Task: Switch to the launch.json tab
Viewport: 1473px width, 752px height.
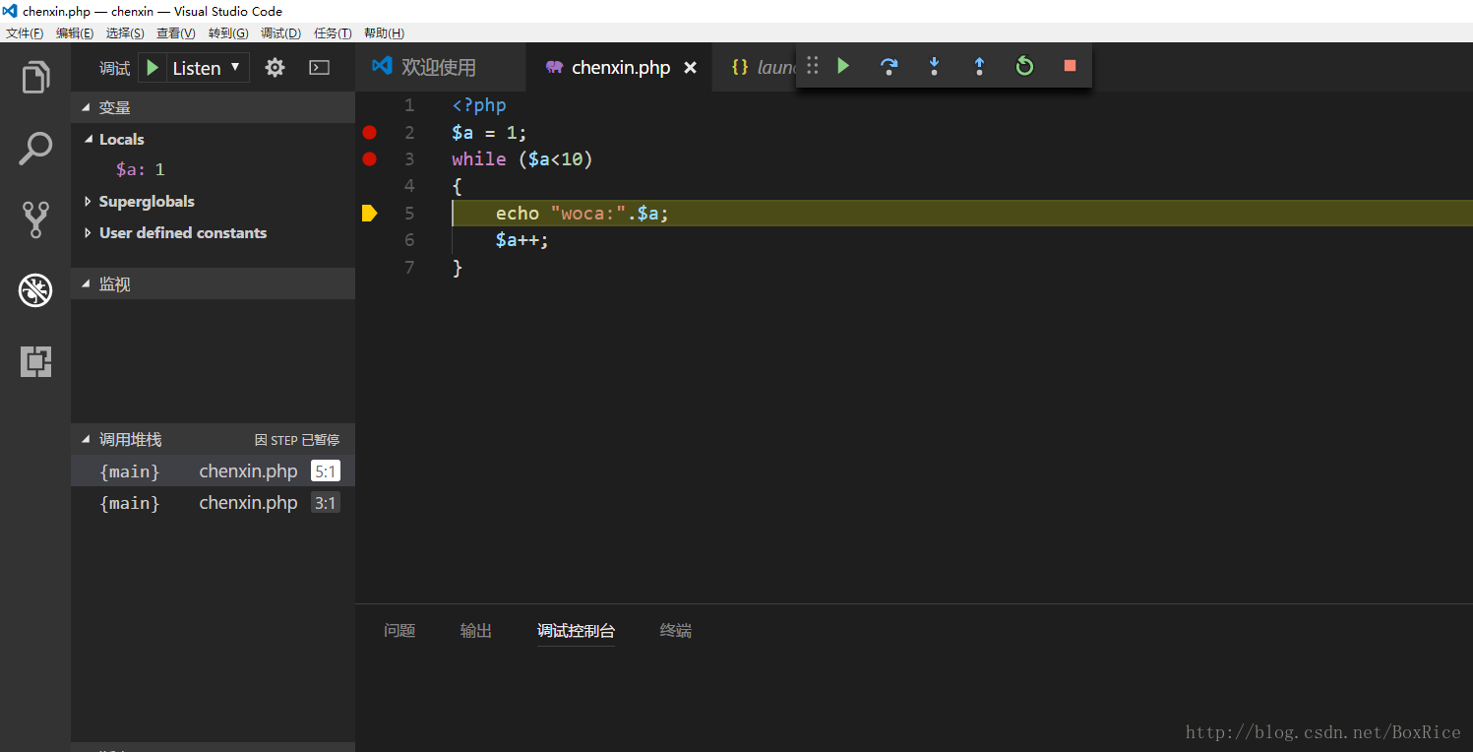Action: [x=755, y=68]
